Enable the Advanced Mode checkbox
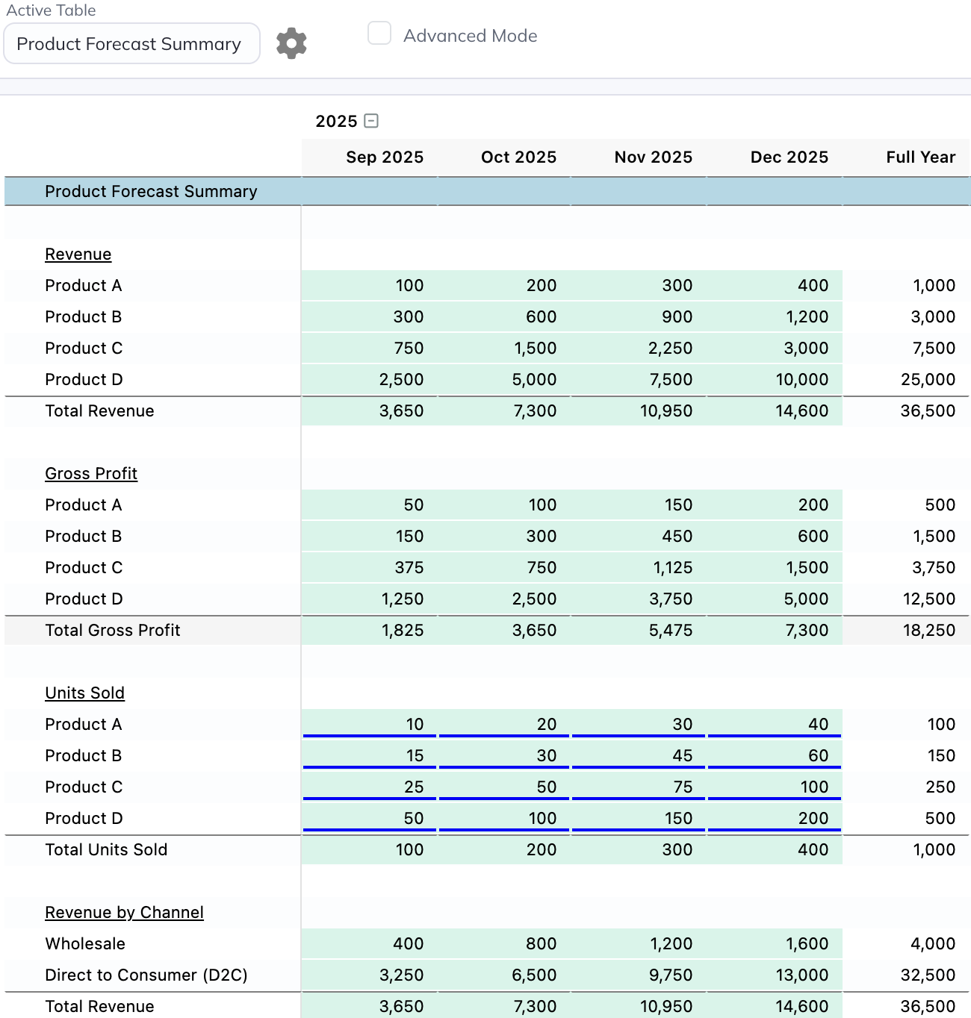The width and height of the screenshot is (971, 1018). click(x=379, y=34)
